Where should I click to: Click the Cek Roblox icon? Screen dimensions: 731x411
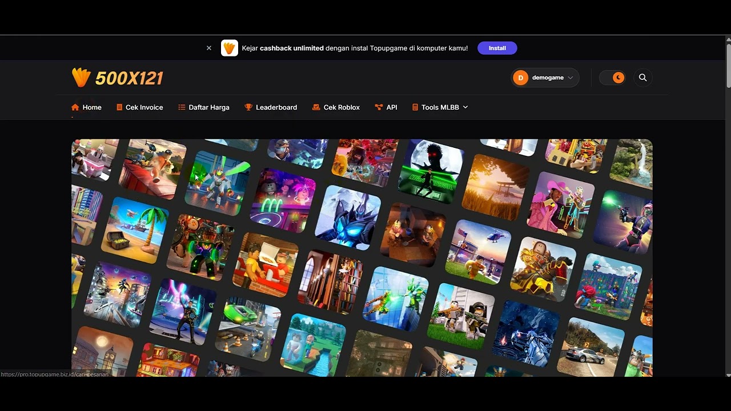(x=316, y=107)
